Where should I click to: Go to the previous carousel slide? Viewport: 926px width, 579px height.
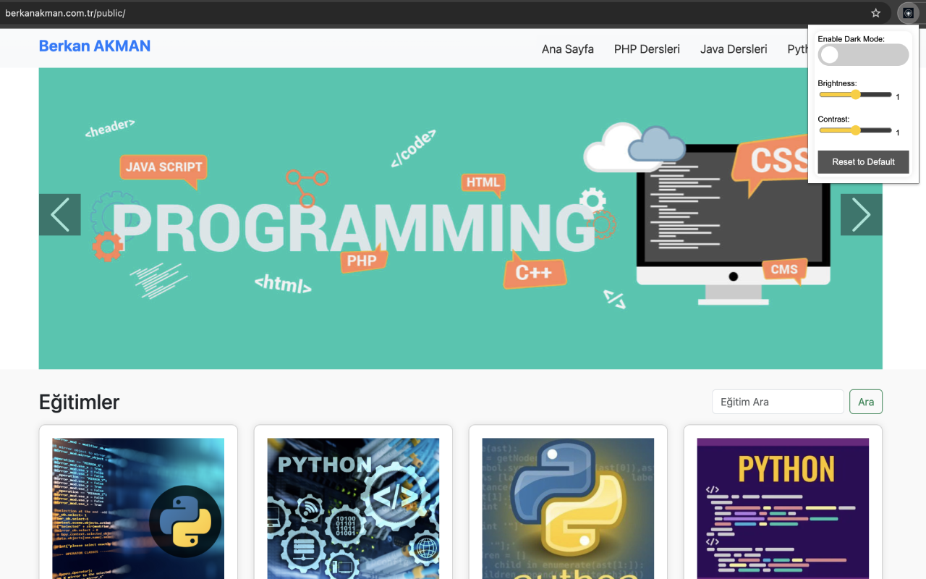click(60, 215)
